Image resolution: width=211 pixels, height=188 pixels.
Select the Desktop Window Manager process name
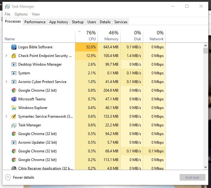pos(40,64)
